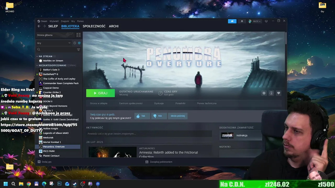Screen dimensions: 335x188
Task: Open the Znajomi menu
Action: coord(65,21)
